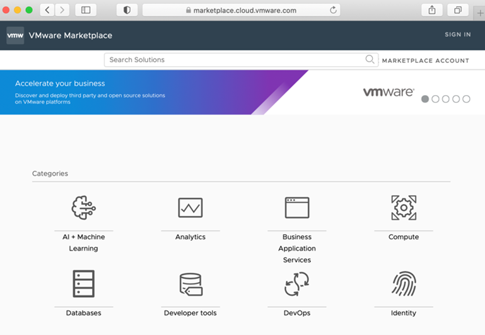485x335 pixels.
Task: Switch to the third carousel slide dot
Action: (446, 99)
